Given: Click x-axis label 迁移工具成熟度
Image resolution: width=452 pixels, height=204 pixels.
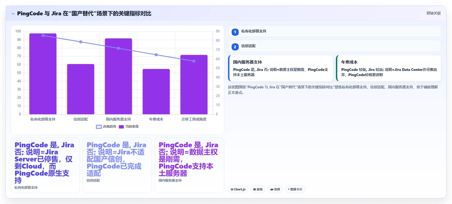Looking at the screenshot, I should [x=194, y=119].
